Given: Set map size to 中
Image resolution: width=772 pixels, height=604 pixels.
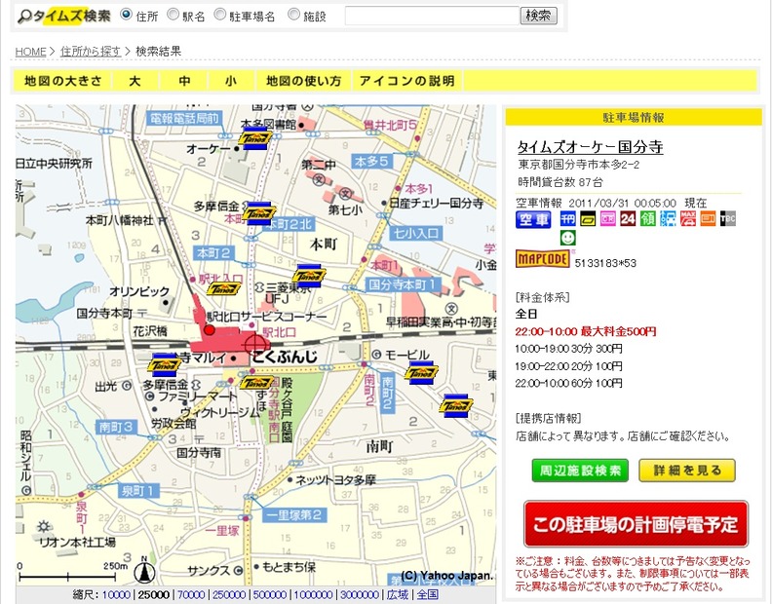Looking at the screenshot, I should coord(184,81).
